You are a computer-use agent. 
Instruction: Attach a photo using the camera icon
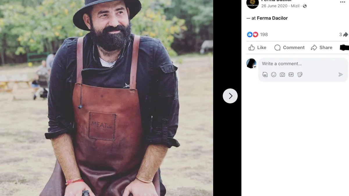click(x=282, y=75)
